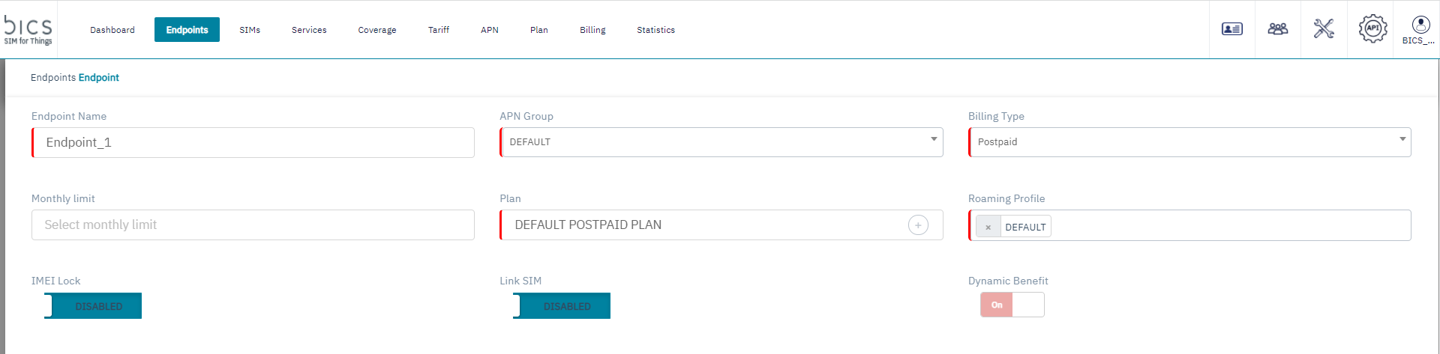The image size is (1440, 354).
Task: Click the wrench and screwdriver tools icon
Action: [x=1324, y=29]
